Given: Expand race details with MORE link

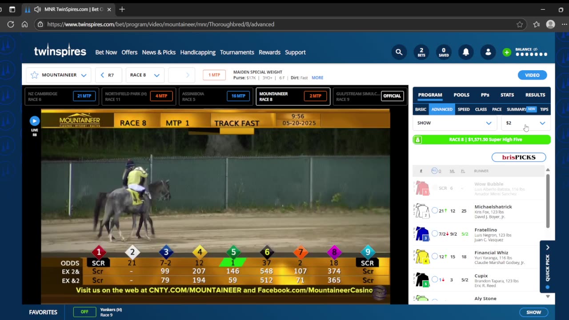Looking at the screenshot, I should pyautogui.click(x=317, y=78).
